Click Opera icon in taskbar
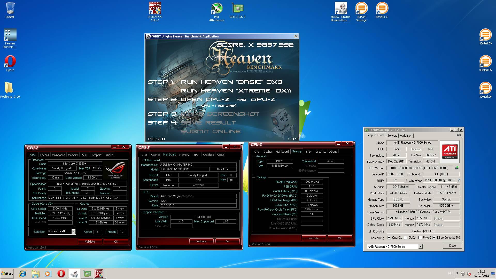 pos(61,274)
